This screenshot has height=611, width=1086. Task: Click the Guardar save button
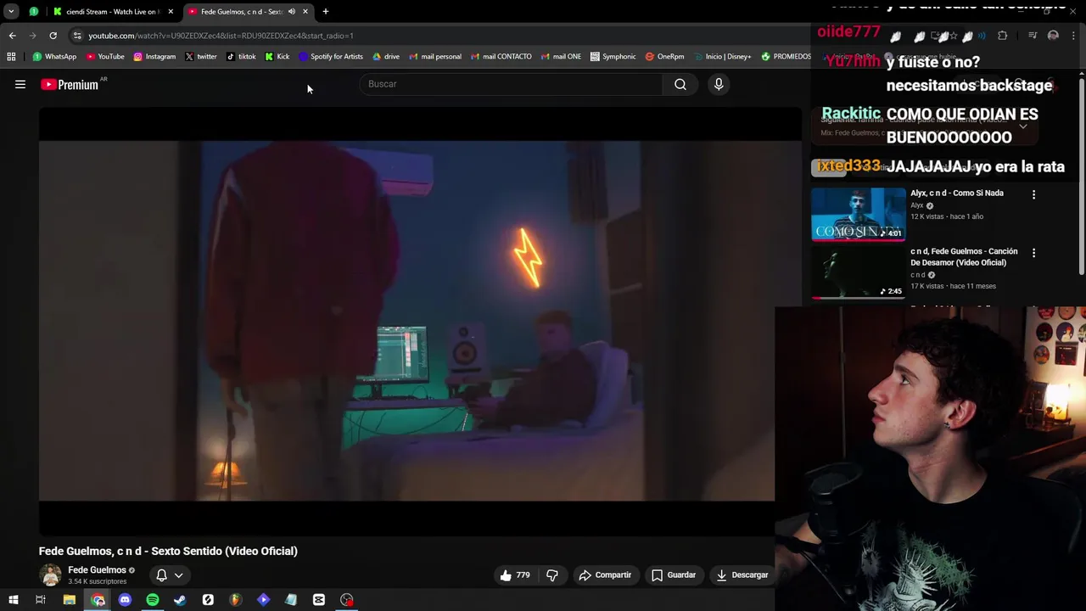(674, 575)
